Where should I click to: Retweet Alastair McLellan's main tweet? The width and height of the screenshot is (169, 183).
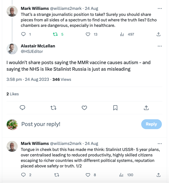coord(54,108)
